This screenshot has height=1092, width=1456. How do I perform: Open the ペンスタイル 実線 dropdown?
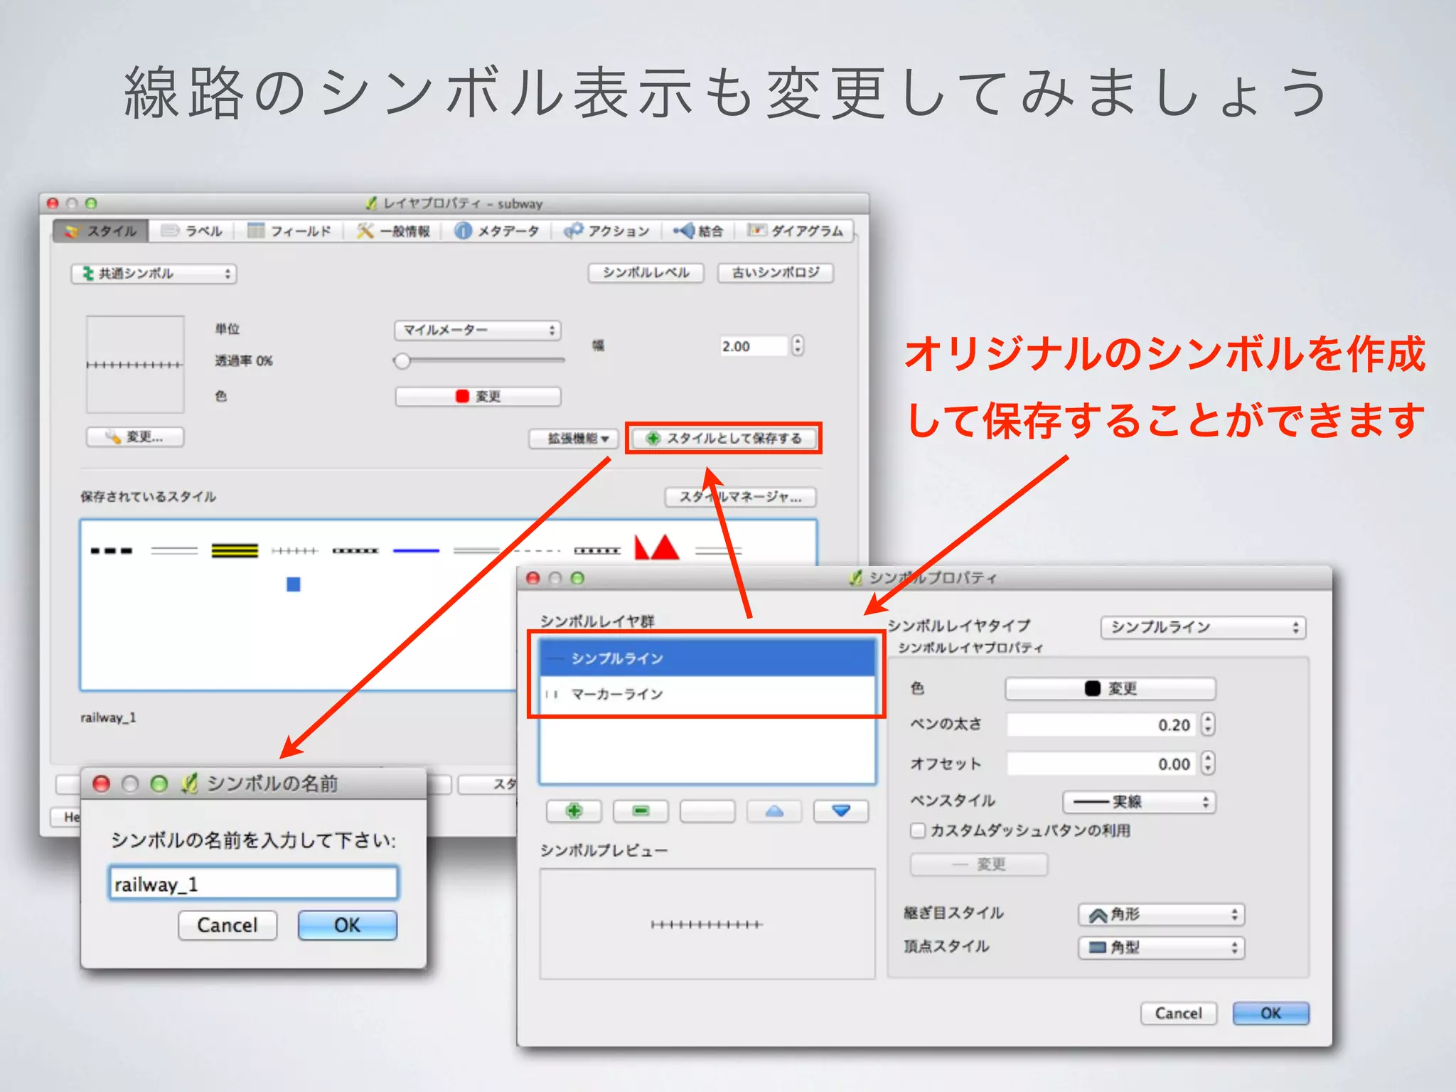[x=1140, y=802]
